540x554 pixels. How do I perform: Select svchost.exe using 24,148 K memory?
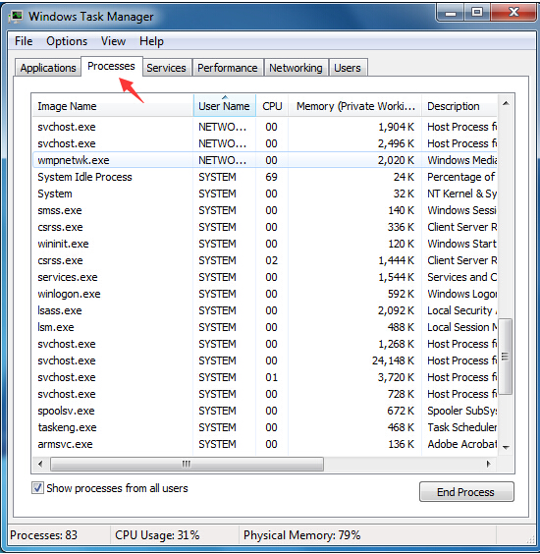[x=265, y=360]
